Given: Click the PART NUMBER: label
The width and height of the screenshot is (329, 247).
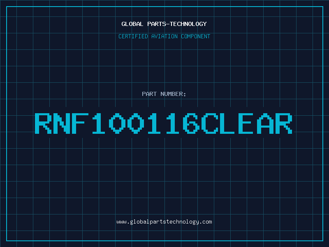Looking at the screenshot, I should click(x=164, y=94).
